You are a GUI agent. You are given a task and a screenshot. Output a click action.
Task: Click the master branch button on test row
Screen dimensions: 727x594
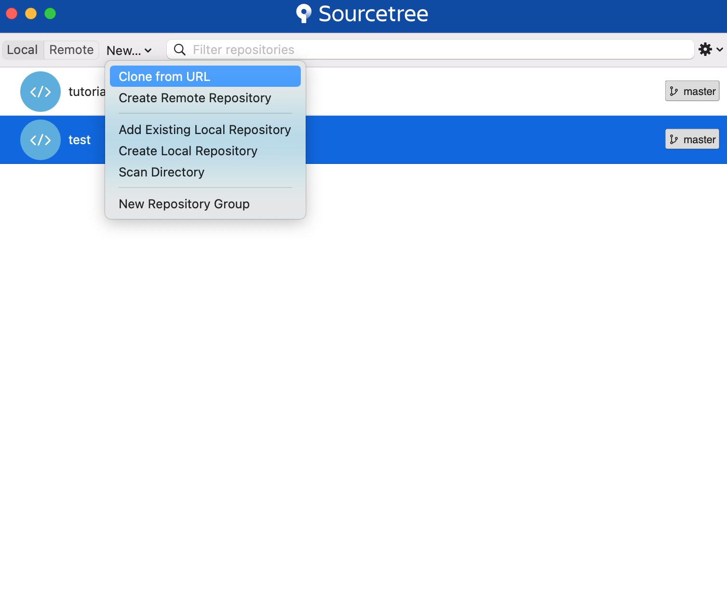(x=692, y=139)
